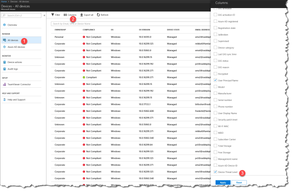Click OS version 10.0.16299.64
The width and height of the screenshot is (292, 191).
146,145
